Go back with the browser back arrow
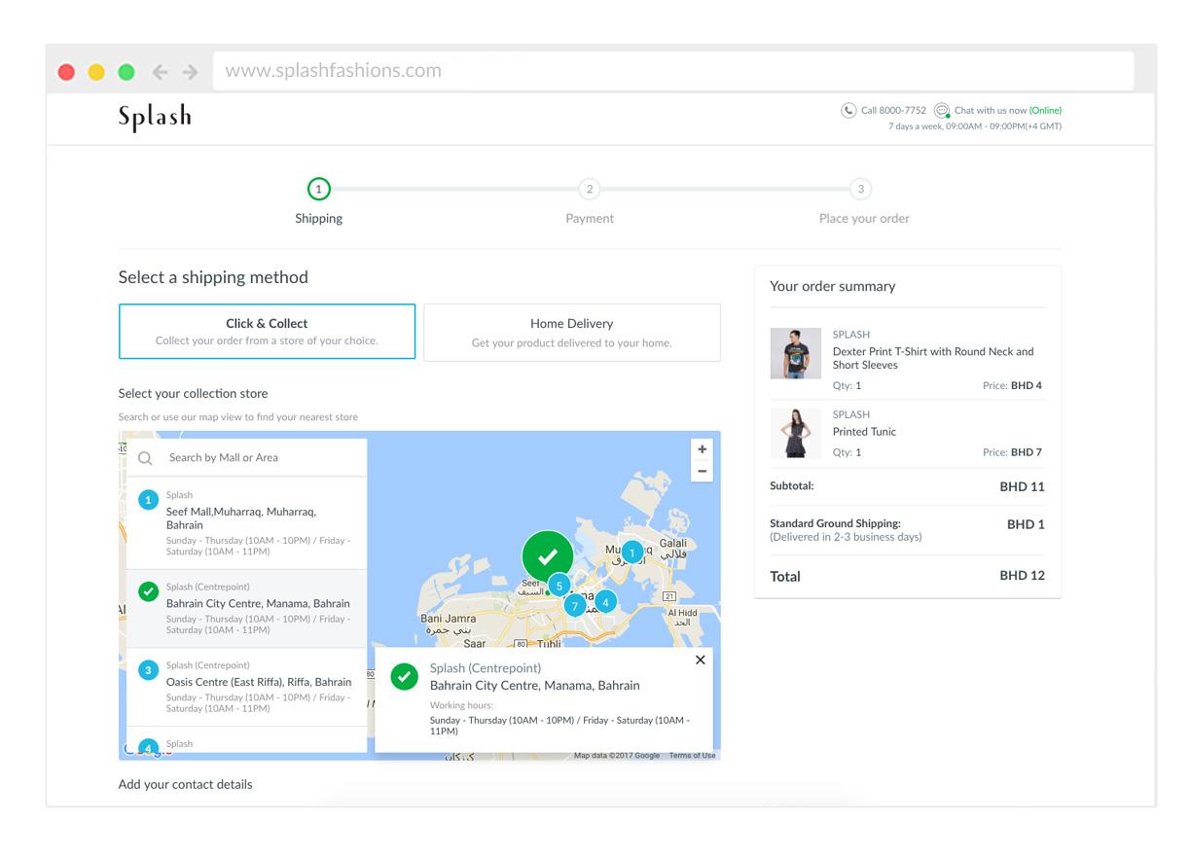 (x=160, y=72)
